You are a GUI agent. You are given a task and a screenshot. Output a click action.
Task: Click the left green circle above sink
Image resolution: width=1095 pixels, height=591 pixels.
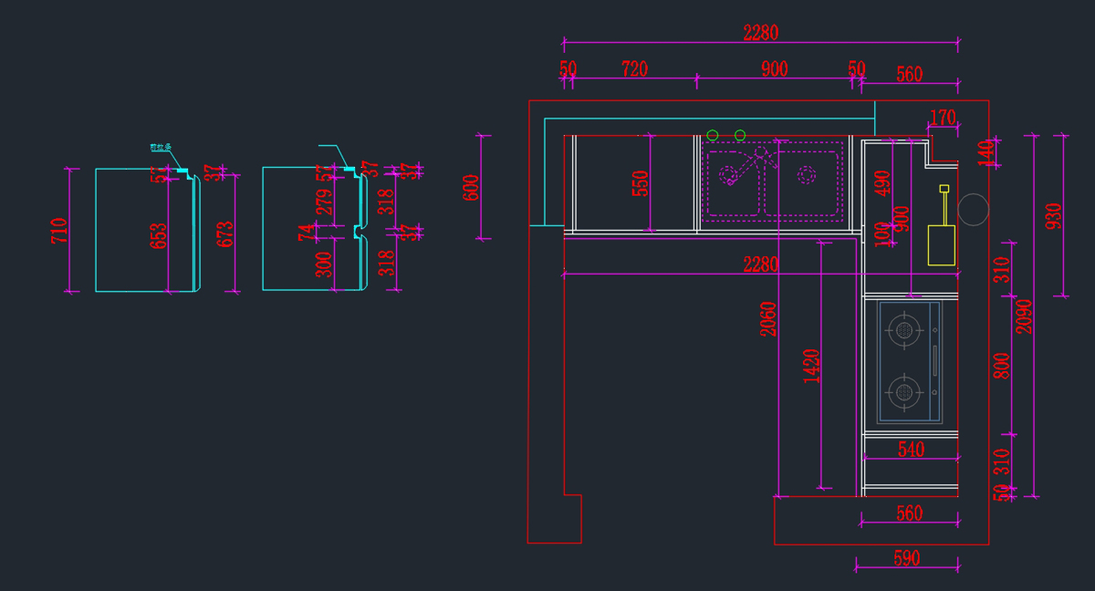[713, 136]
